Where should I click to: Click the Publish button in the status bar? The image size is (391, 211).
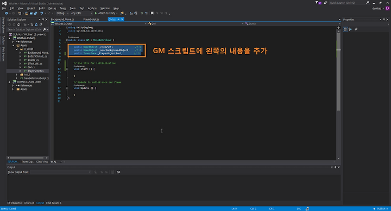[381, 209]
